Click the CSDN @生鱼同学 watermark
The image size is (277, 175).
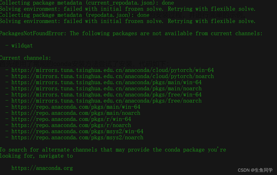coord(255,170)
